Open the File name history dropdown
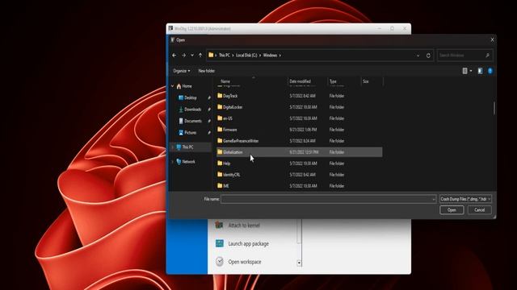 tap(434, 199)
